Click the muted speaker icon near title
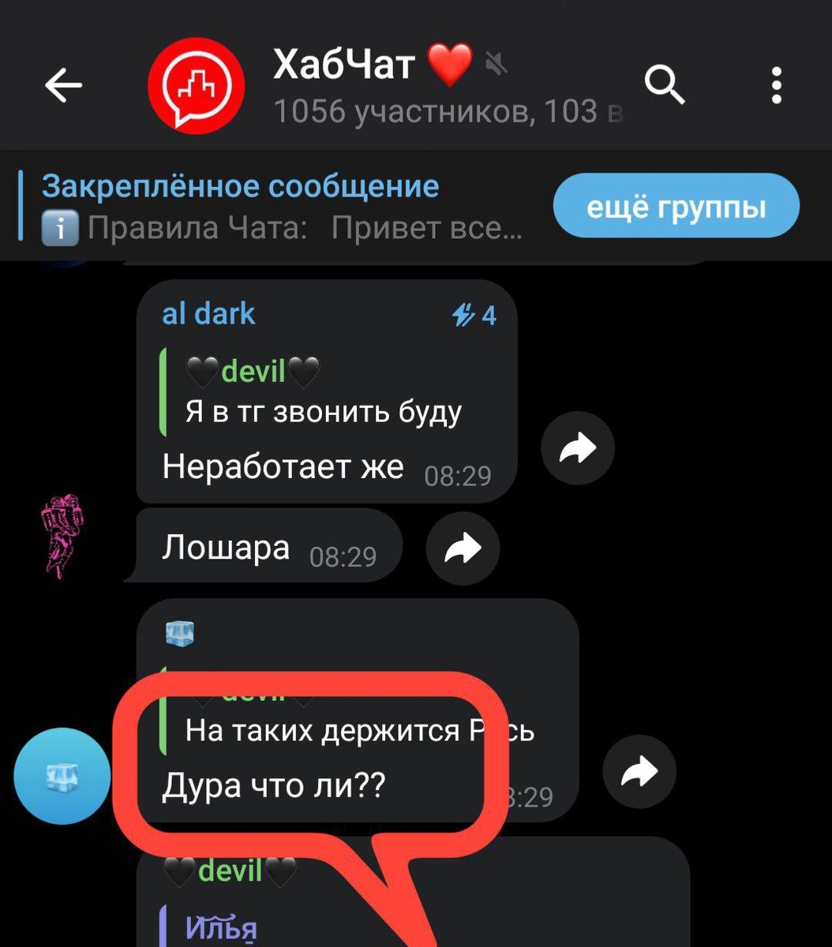The width and height of the screenshot is (832, 947). (496, 62)
